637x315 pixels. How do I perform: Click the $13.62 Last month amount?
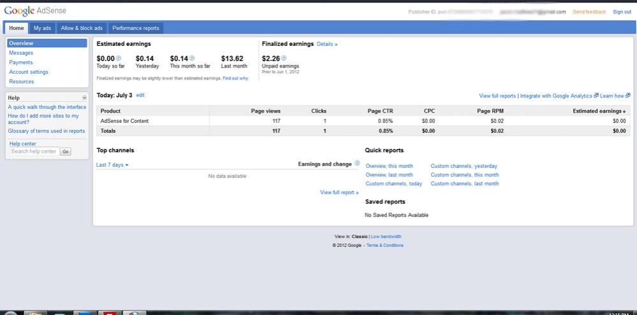232,59
